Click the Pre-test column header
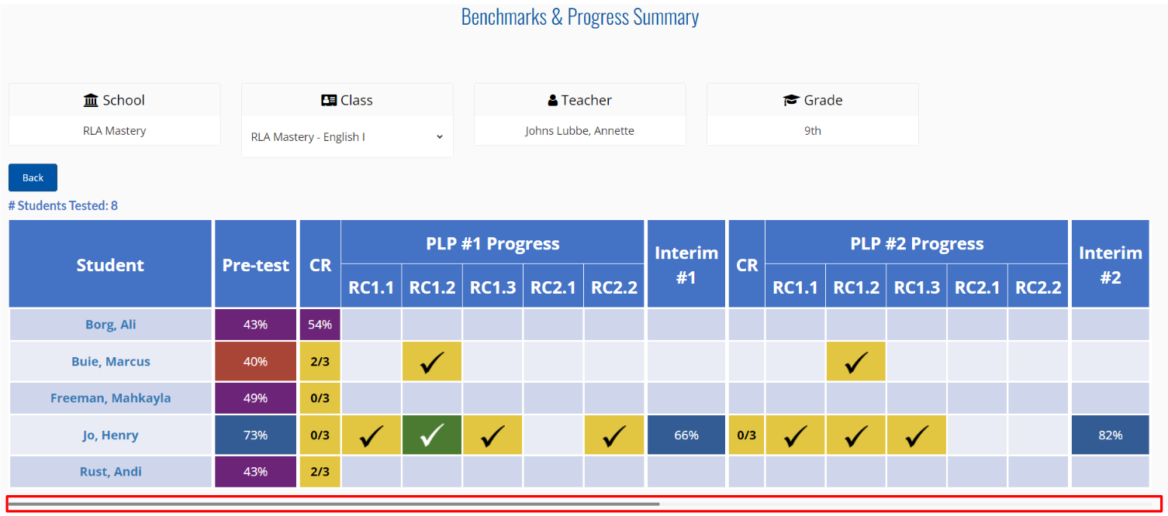1168x516 pixels. coord(256,264)
